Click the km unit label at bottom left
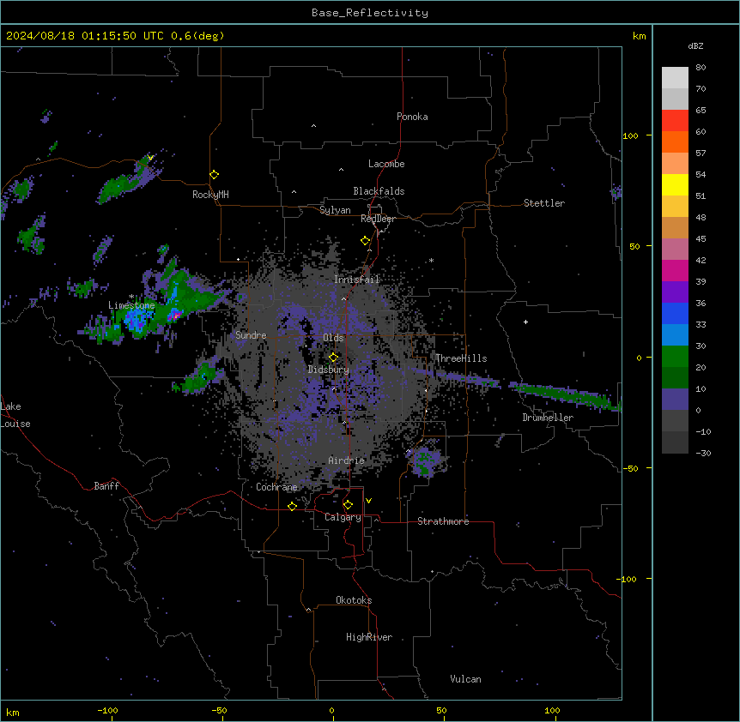The height and width of the screenshot is (722, 740). click(13, 712)
